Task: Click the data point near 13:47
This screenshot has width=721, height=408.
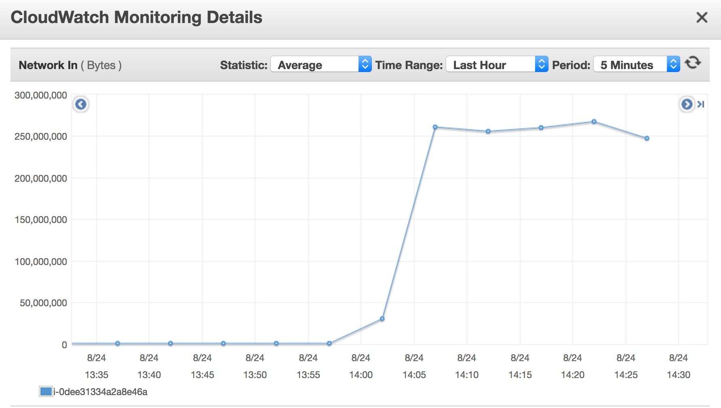Action: pyautogui.click(x=223, y=343)
